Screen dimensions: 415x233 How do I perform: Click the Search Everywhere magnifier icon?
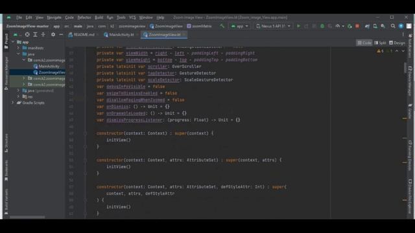[x=393, y=26]
